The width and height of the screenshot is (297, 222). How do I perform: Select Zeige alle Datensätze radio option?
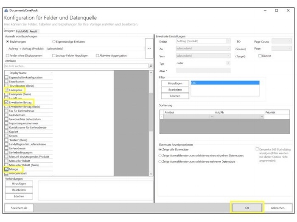click(160, 150)
